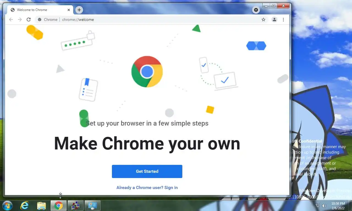Launch Internet Explorer from the taskbar
This screenshot has width=352, height=211.
[x=24, y=205]
